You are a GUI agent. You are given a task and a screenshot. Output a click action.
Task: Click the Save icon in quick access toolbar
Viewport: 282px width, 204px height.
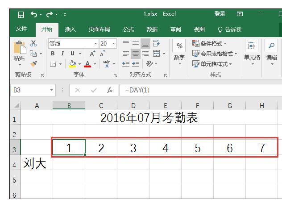pos(21,14)
